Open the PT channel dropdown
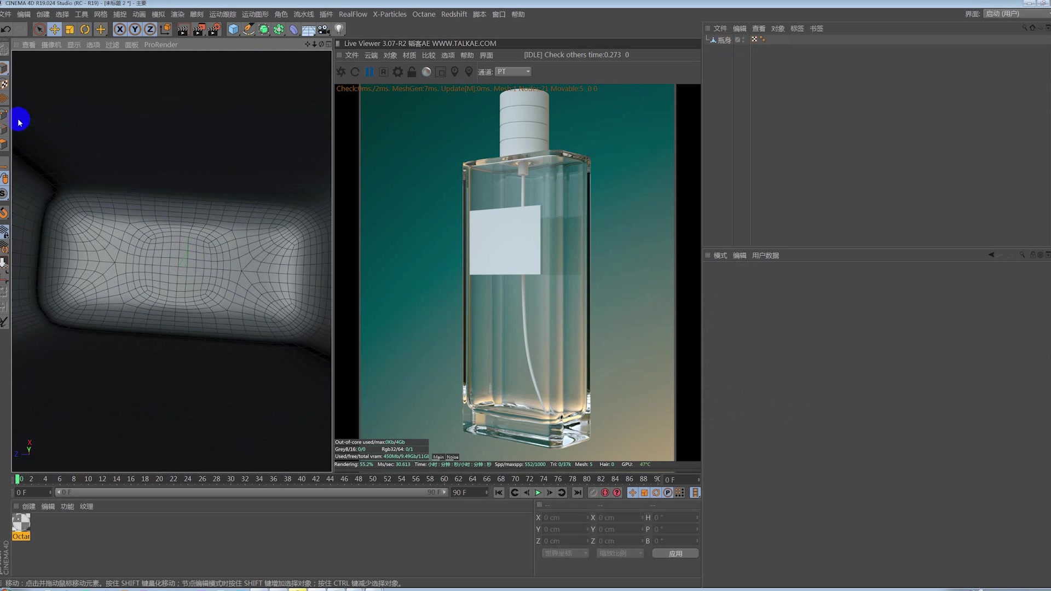Viewport: 1051px width, 591px height. tap(512, 72)
